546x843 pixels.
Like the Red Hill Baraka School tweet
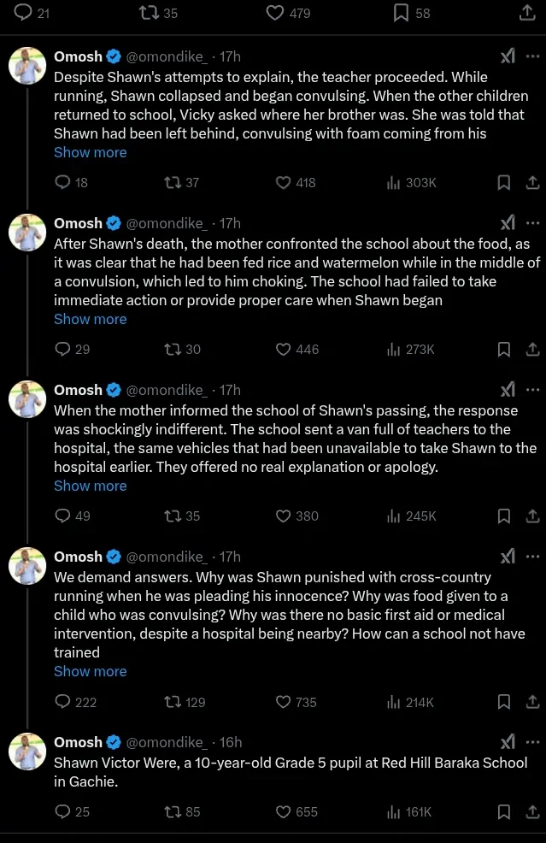click(x=284, y=811)
